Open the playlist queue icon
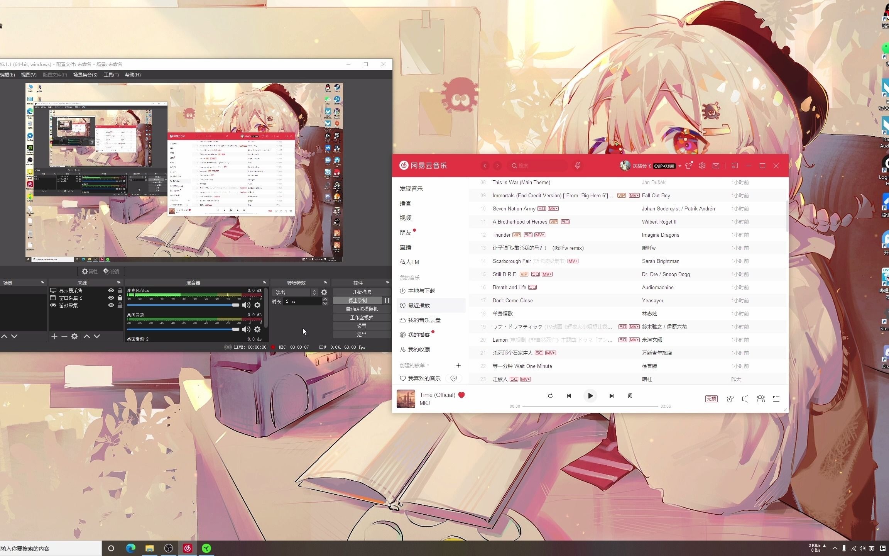 click(x=776, y=399)
